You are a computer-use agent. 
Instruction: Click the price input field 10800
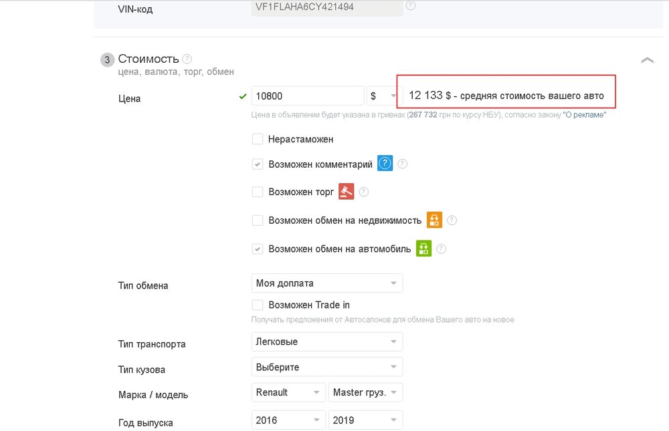(308, 96)
